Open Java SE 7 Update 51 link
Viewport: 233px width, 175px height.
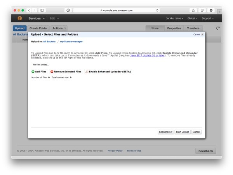click(x=148, y=55)
